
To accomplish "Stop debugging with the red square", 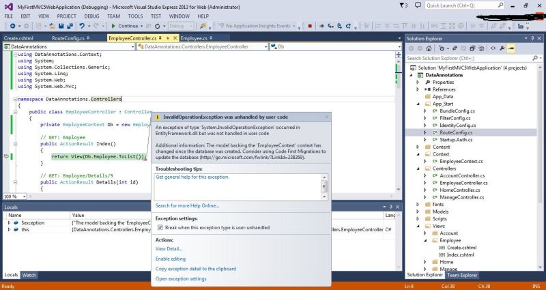I will (310, 26).
